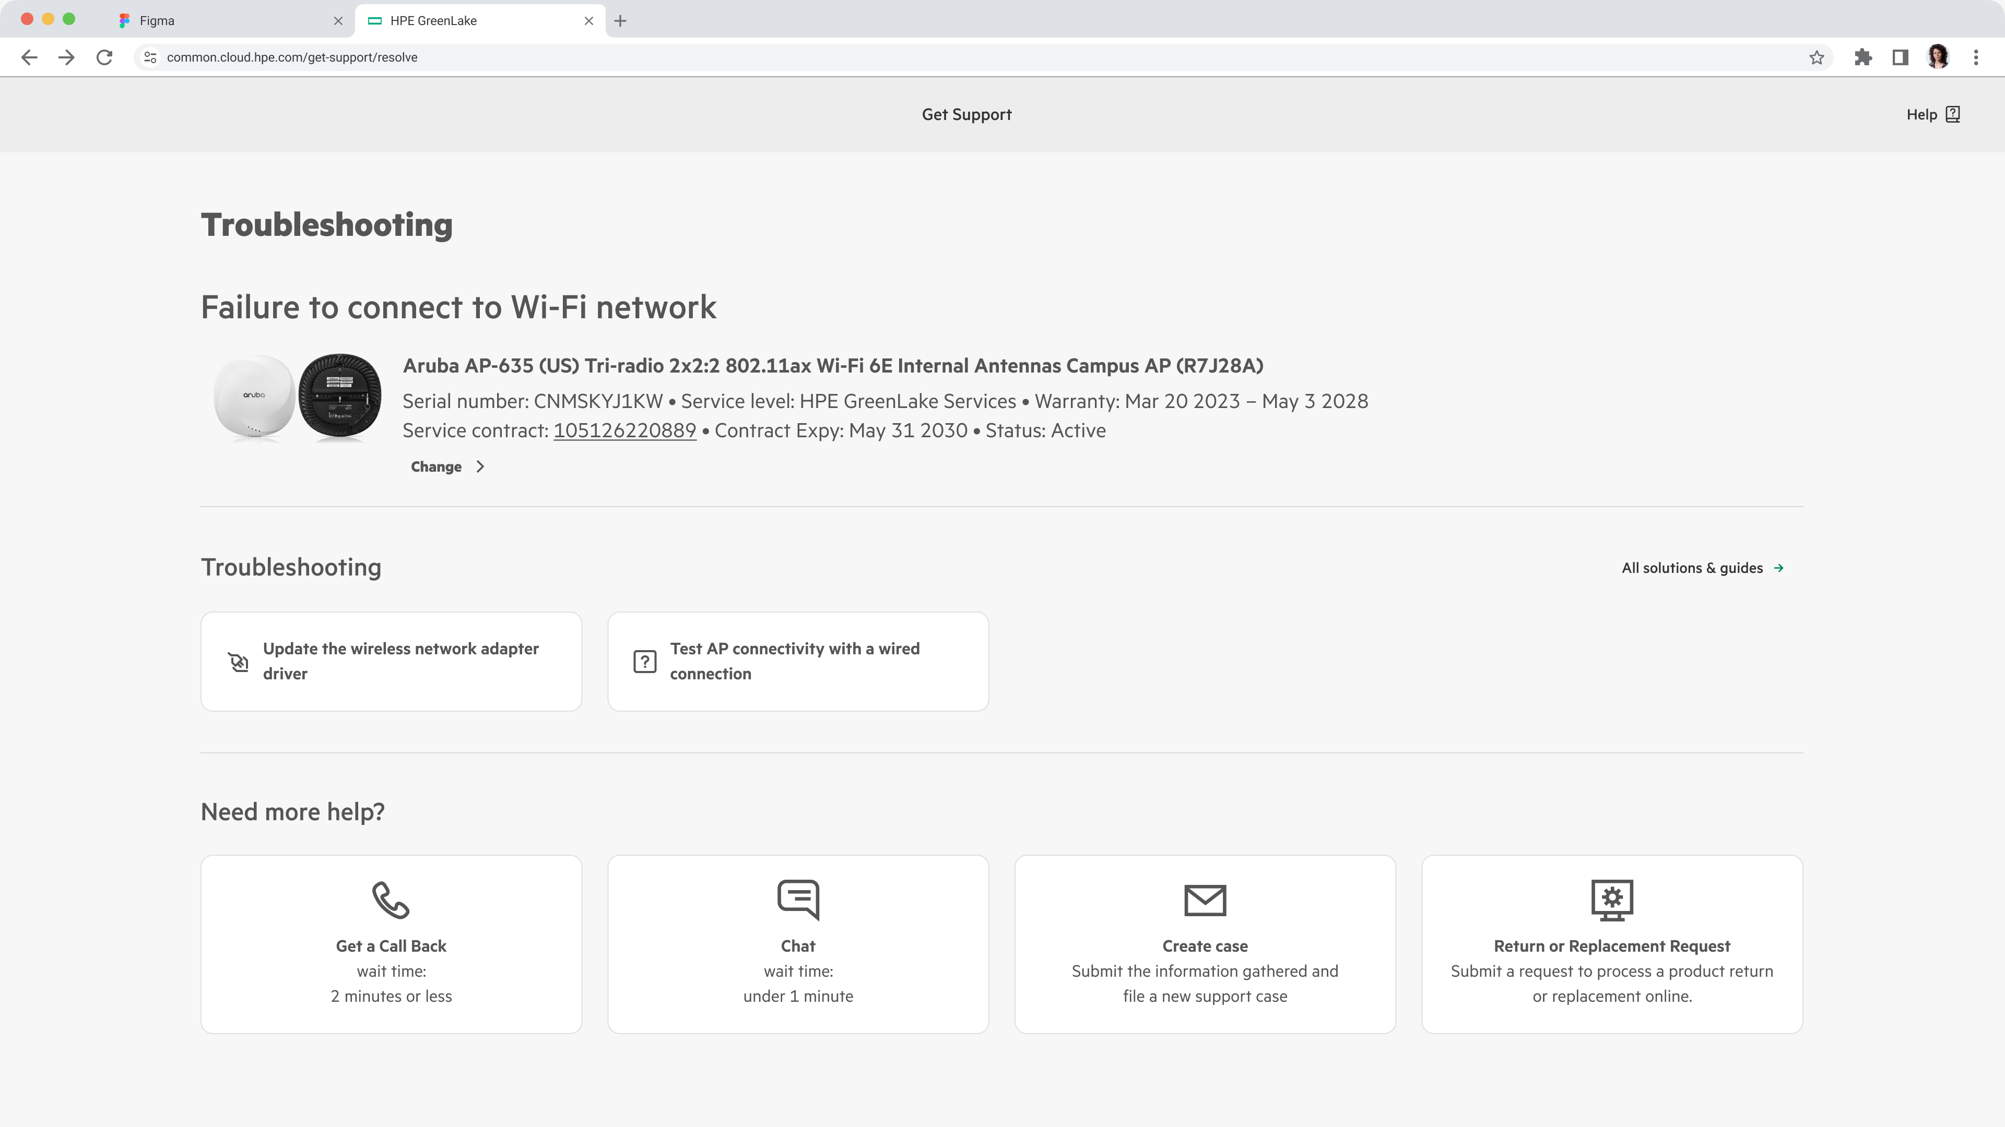Click the Return or Replacement Request monitor icon

click(x=1612, y=900)
